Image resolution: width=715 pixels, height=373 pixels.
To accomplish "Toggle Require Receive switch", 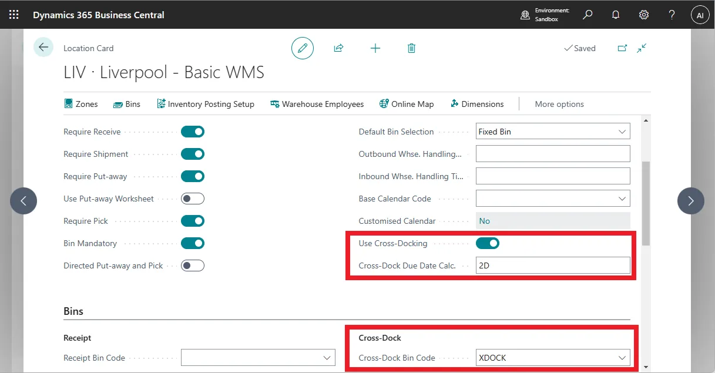I will click(193, 132).
